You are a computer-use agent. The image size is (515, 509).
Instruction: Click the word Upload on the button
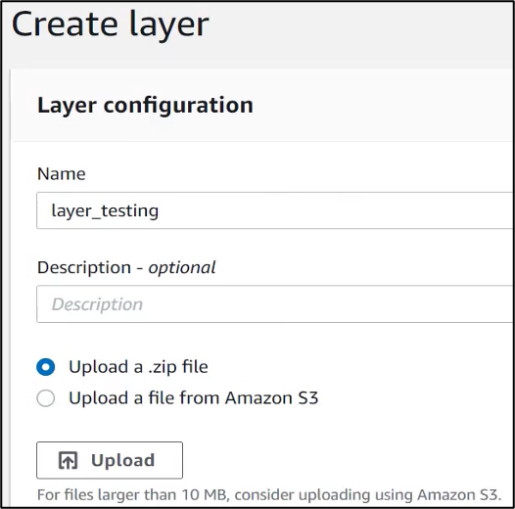pos(122,460)
